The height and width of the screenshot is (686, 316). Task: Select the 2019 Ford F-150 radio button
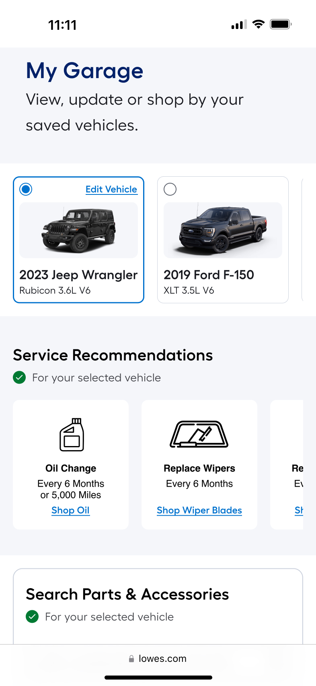coord(170,189)
